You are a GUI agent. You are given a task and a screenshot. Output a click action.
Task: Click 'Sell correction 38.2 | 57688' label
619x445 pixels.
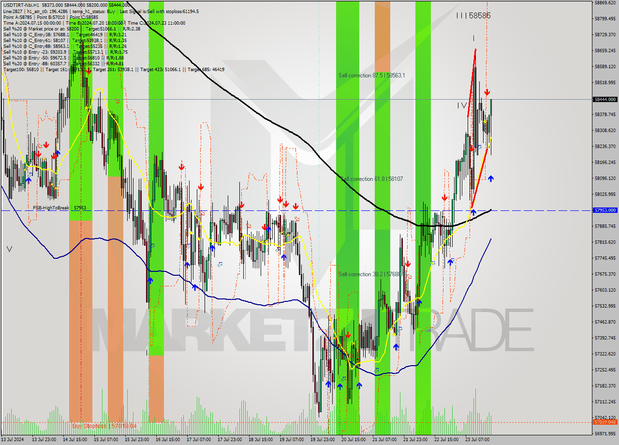(370, 274)
